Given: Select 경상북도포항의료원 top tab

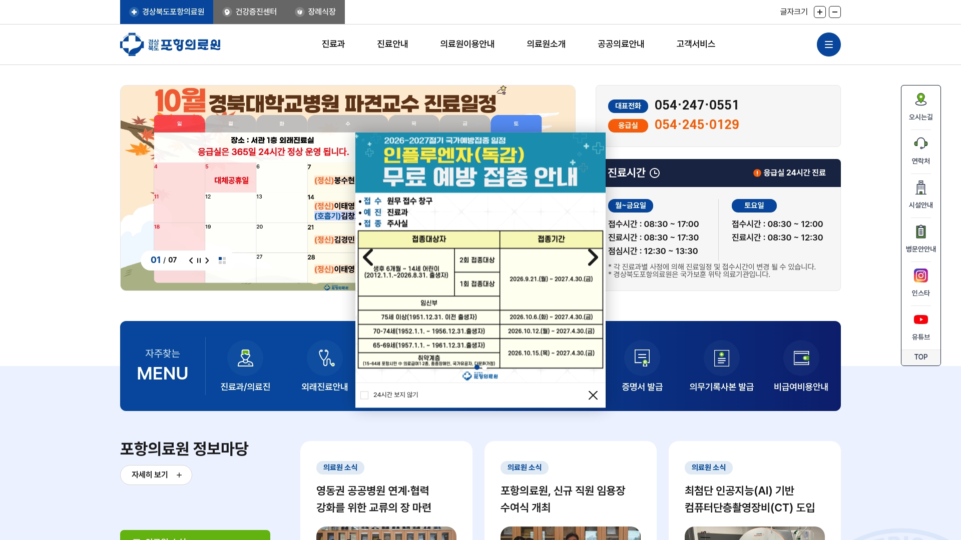Looking at the screenshot, I should (x=167, y=12).
